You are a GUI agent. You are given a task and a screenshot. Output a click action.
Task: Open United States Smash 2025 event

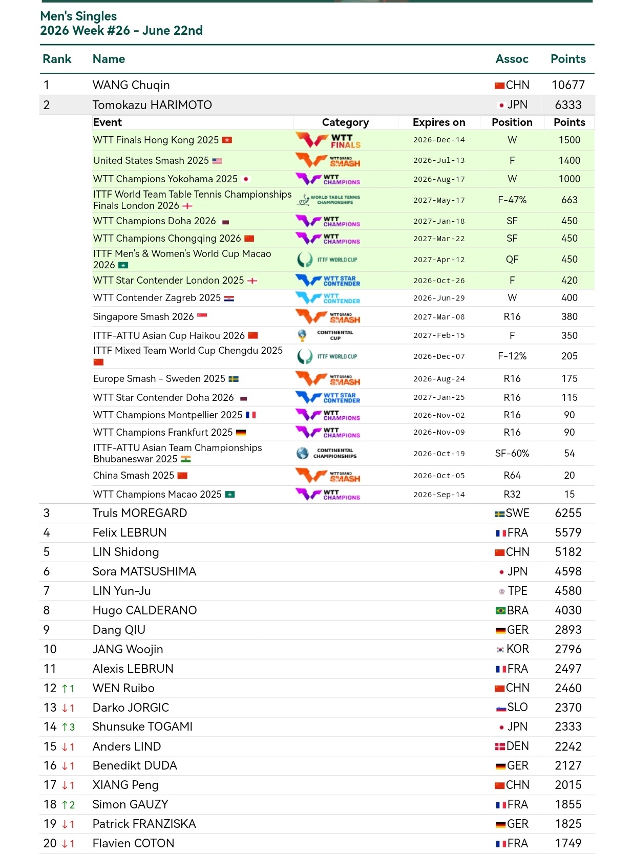[151, 161]
